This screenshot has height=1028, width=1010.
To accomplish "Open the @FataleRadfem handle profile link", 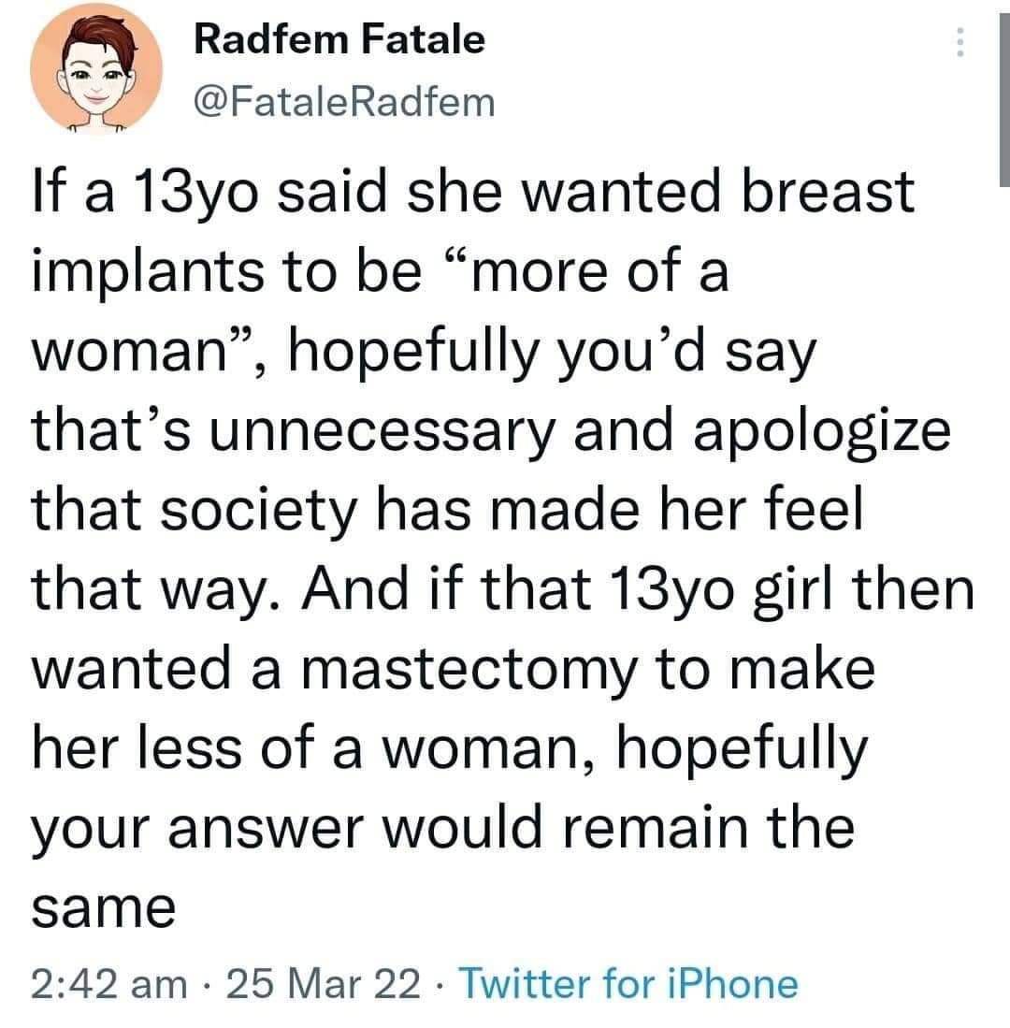I will (344, 103).
